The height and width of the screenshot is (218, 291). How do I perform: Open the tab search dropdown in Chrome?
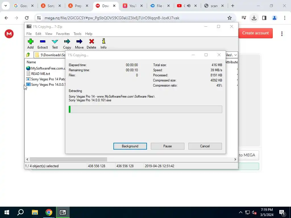[6, 6]
